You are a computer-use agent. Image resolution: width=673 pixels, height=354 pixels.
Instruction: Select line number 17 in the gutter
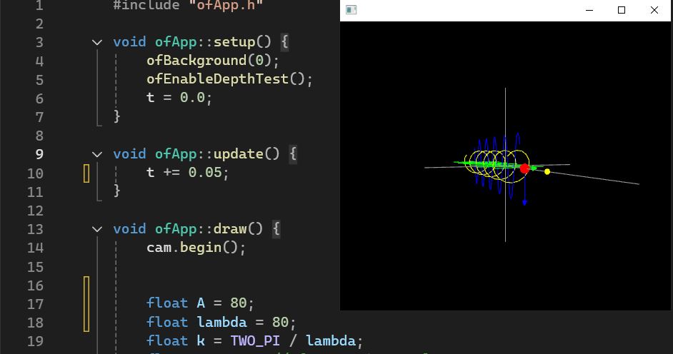pos(35,304)
